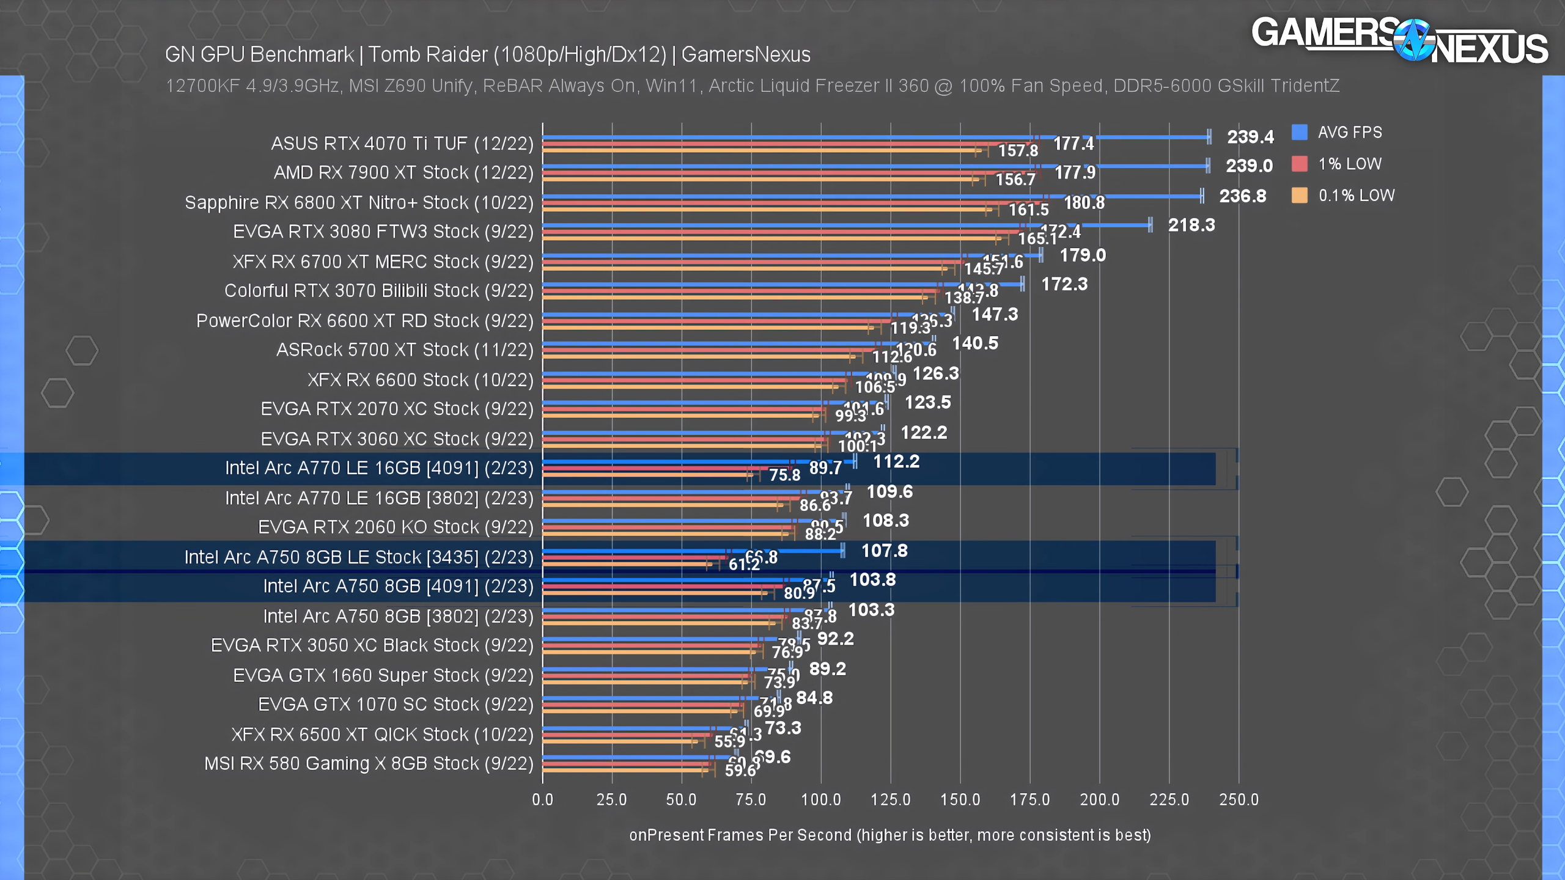Click the 172.3 average FPS value
The height and width of the screenshot is (880, 1565).
1064,284
